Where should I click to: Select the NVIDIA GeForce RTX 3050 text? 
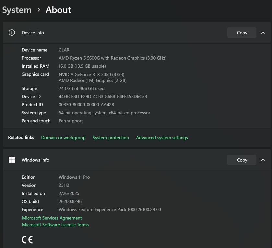pos(91,74)
